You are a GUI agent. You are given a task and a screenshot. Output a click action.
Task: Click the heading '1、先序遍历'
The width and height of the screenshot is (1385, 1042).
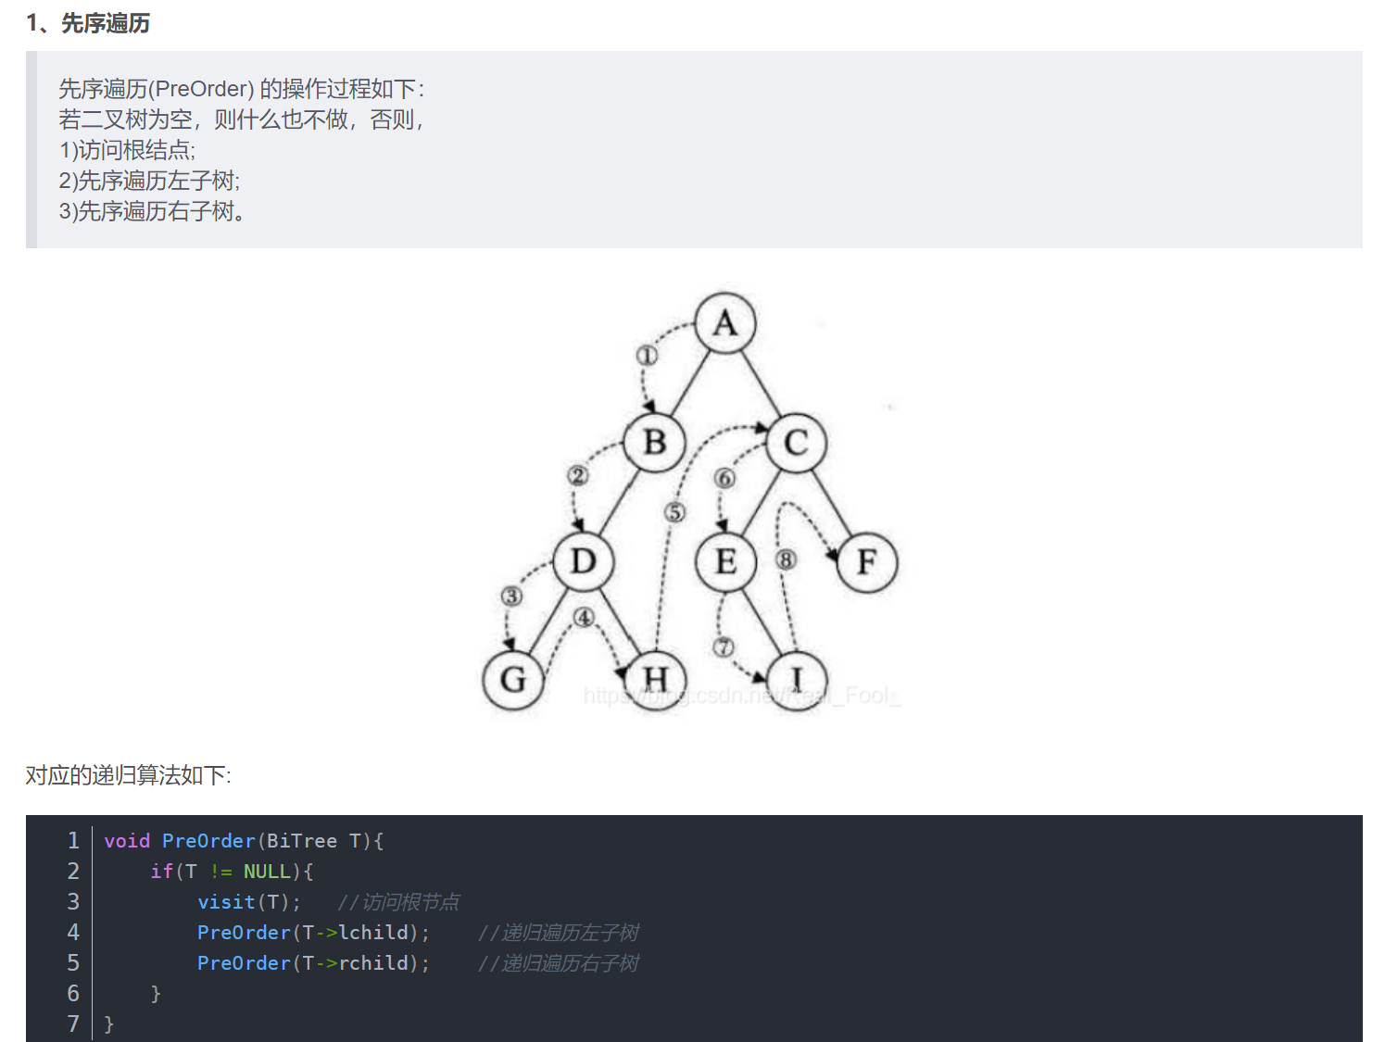(x=88, y=23)
